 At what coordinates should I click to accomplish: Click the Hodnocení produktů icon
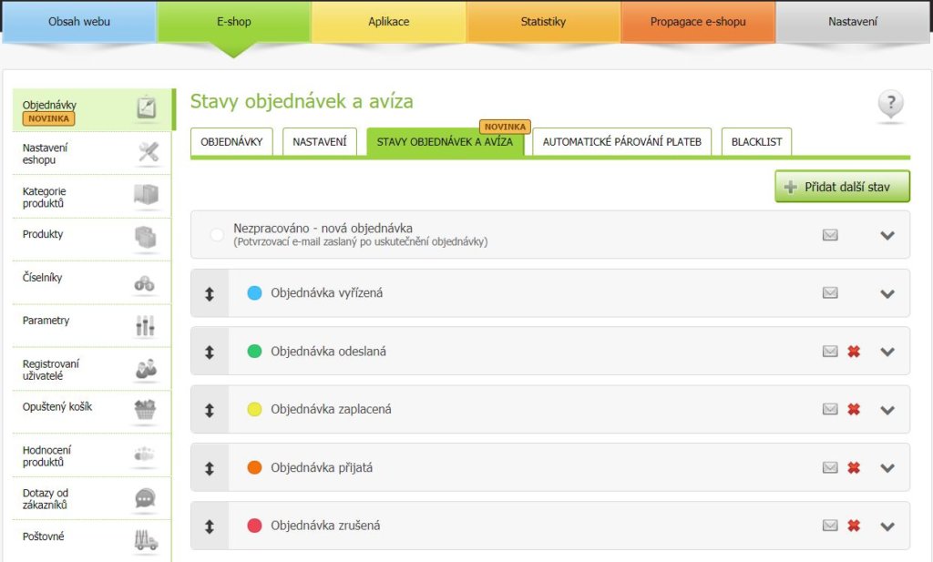[144, 455]
